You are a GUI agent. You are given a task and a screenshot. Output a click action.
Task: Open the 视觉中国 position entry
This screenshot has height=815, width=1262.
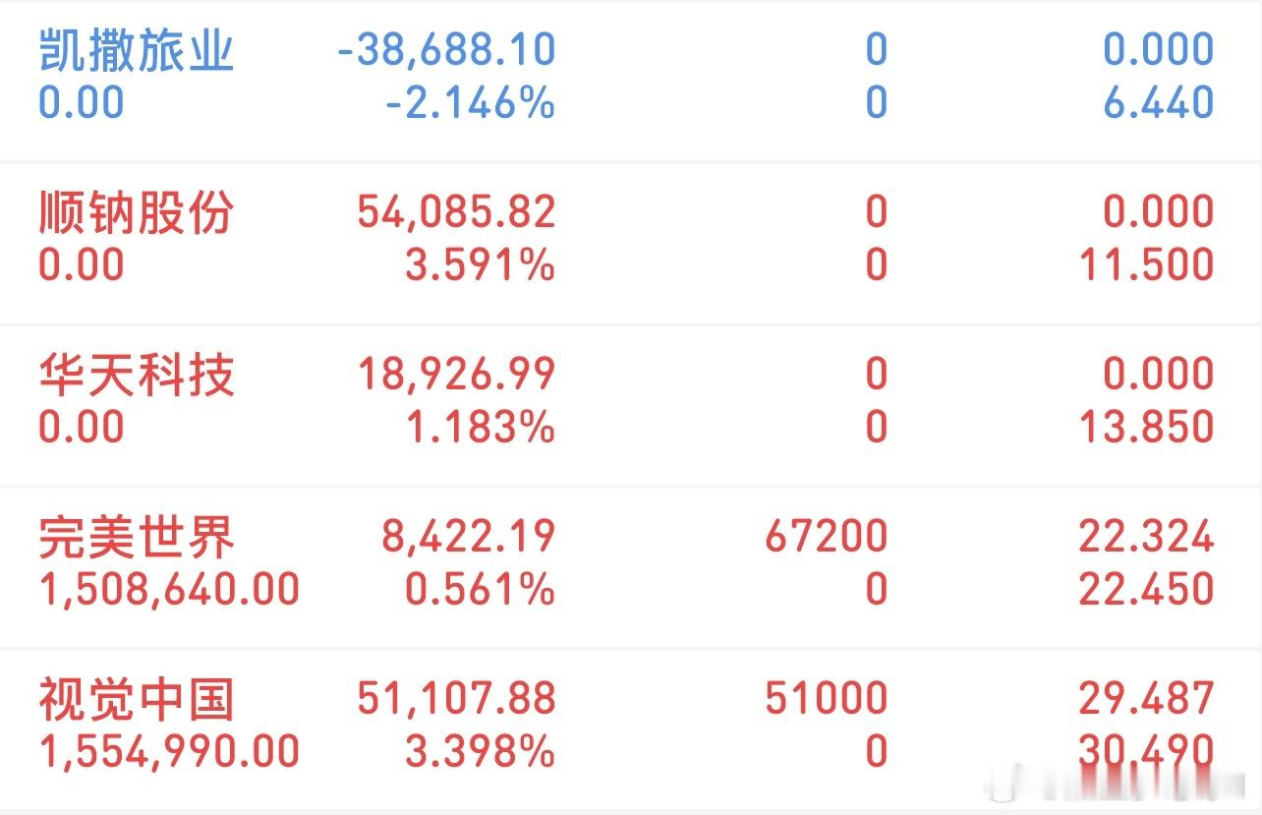pos(631,728)
